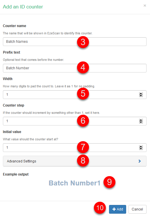Increase the Width value with up arrow
The width and height of the screenshot is (150, 216).
[141, 93]
